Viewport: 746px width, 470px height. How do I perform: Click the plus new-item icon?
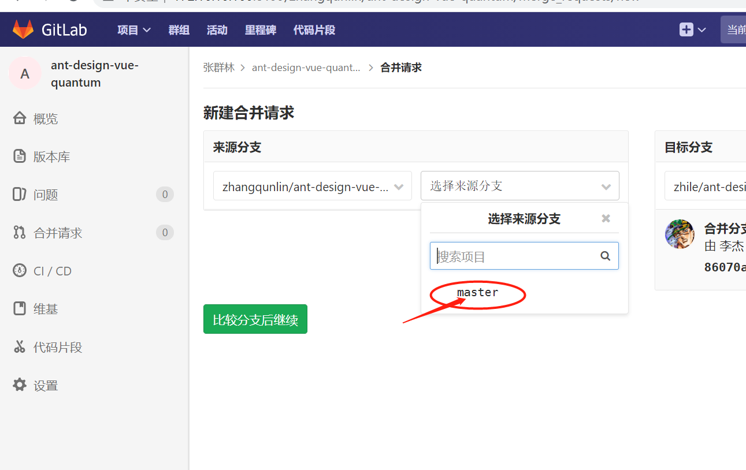pos(686,29)
